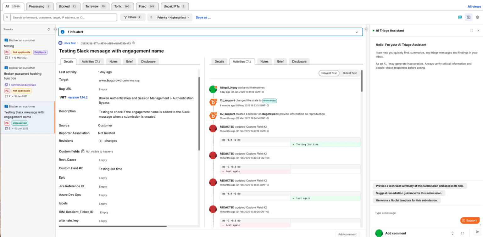
Task: Click the lock icon beside Custom fields
Action: [83, 151]
